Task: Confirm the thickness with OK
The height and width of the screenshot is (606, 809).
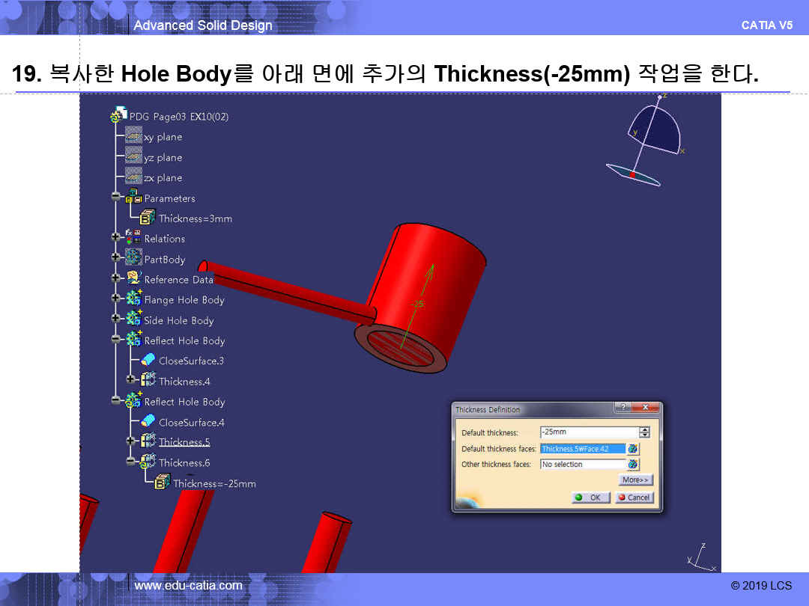Action: coord(590,498)
